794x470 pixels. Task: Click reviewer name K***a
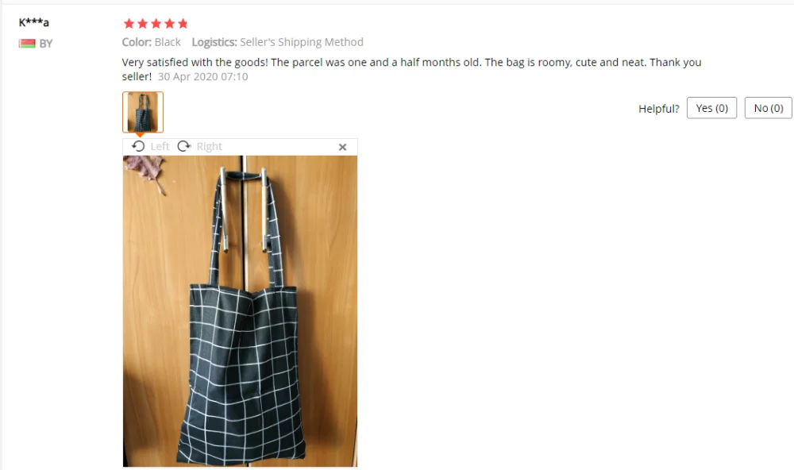(34, 22)
